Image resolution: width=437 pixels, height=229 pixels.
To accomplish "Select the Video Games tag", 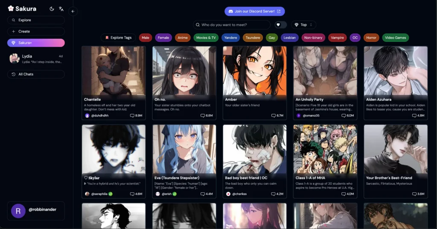I will coord(396,38).
